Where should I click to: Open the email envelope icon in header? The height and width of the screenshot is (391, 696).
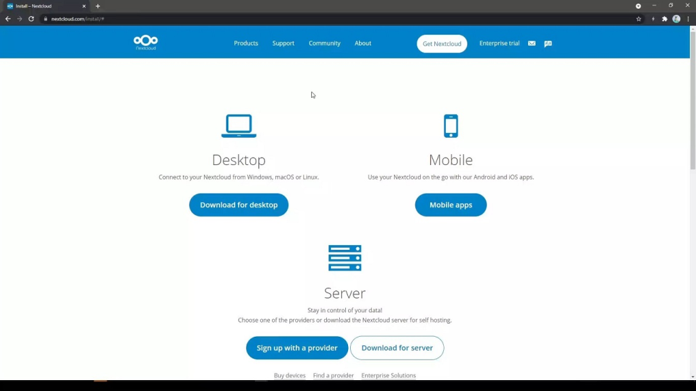[x=532, y=43]
